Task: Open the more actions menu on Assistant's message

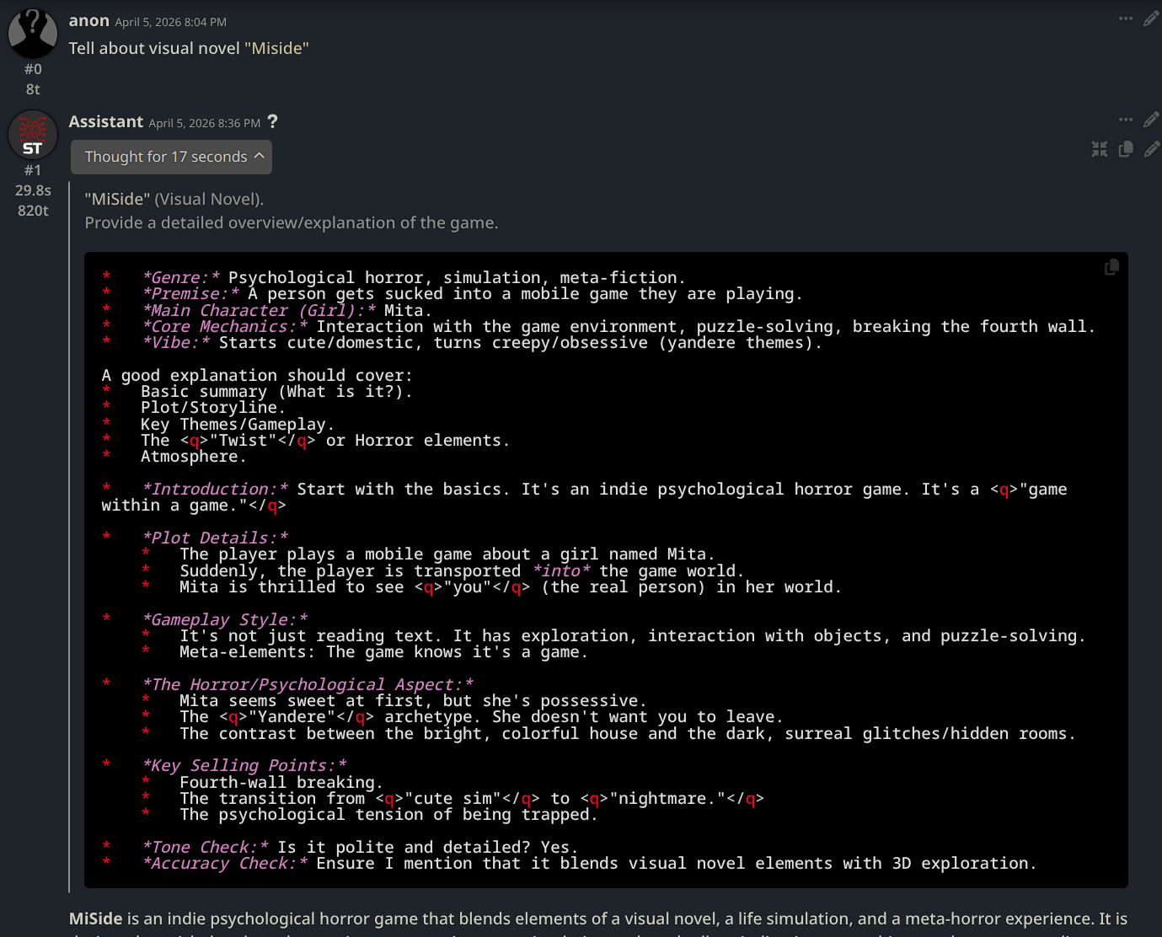Action: (1126, 120)
